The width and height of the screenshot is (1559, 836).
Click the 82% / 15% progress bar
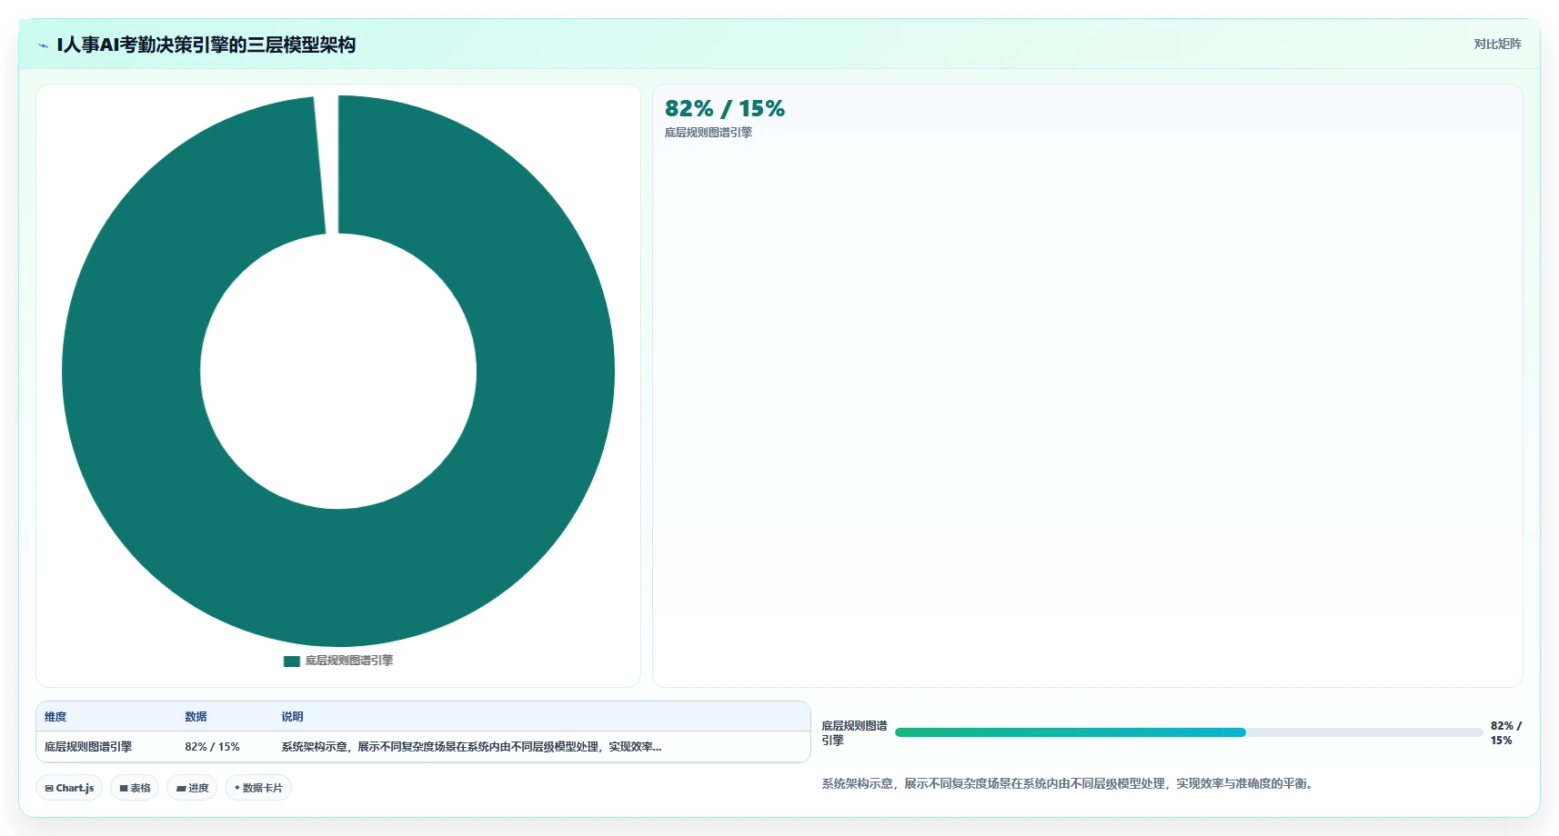point(1189,732)
